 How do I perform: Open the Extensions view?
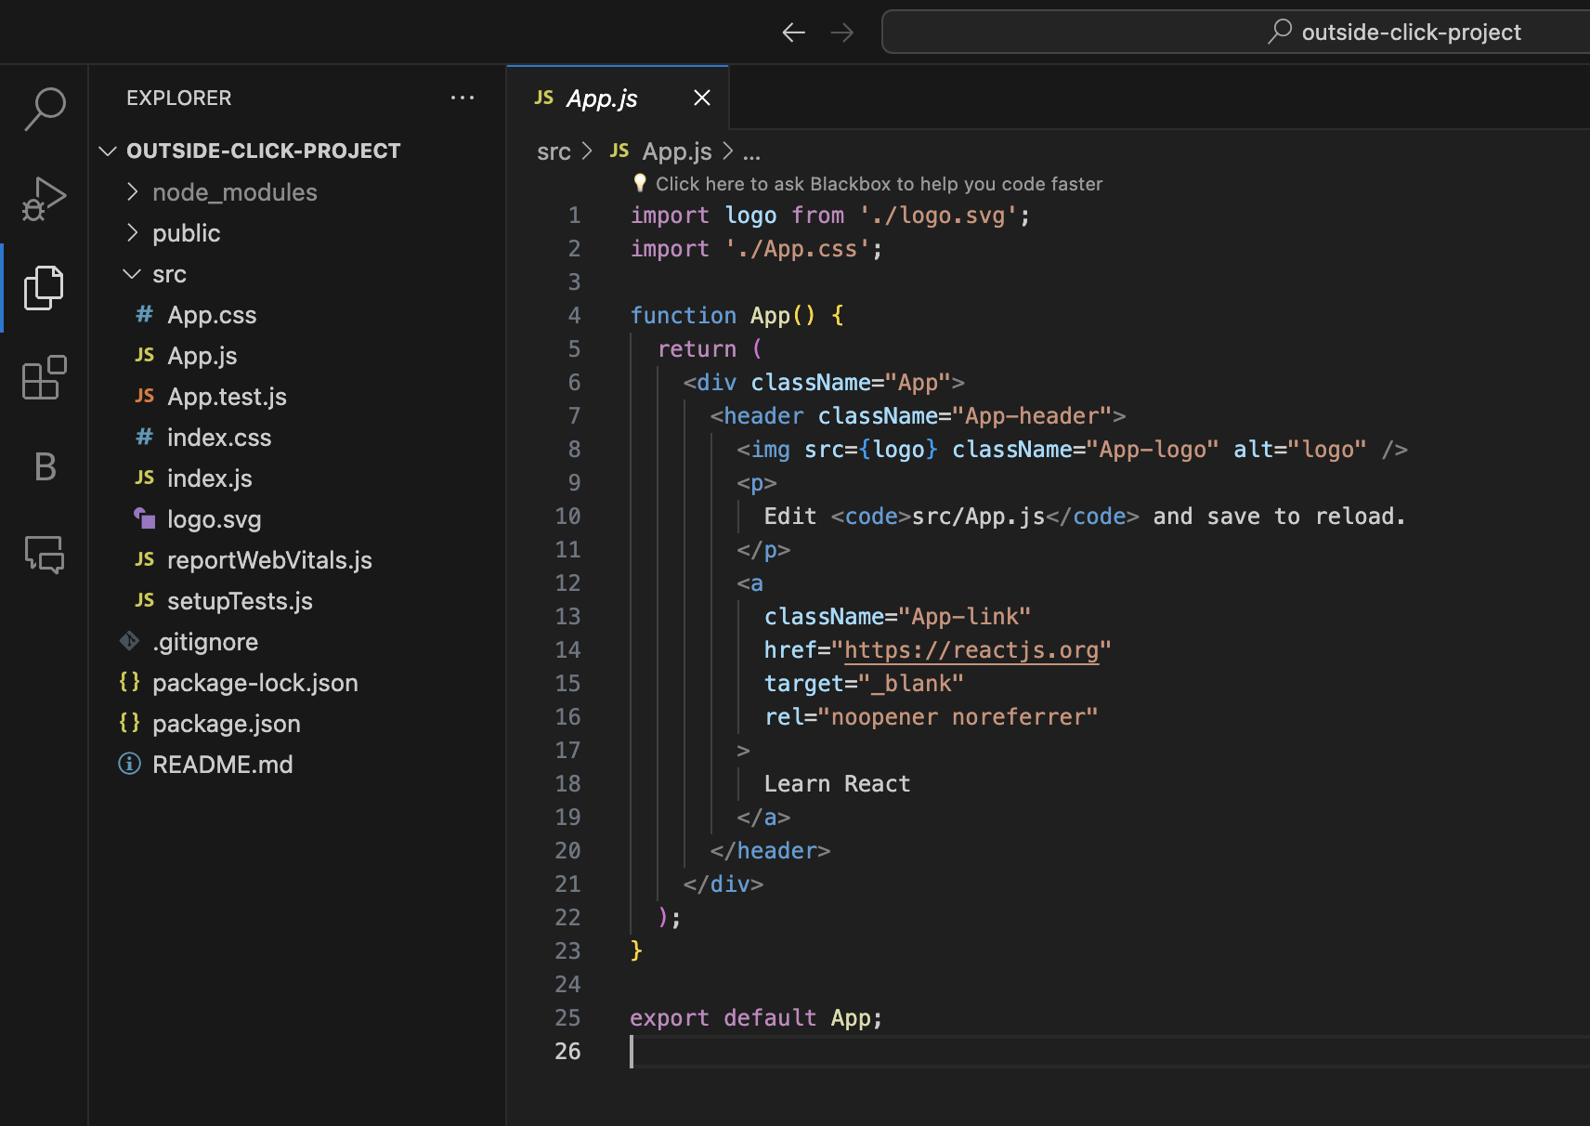point(44,377)
